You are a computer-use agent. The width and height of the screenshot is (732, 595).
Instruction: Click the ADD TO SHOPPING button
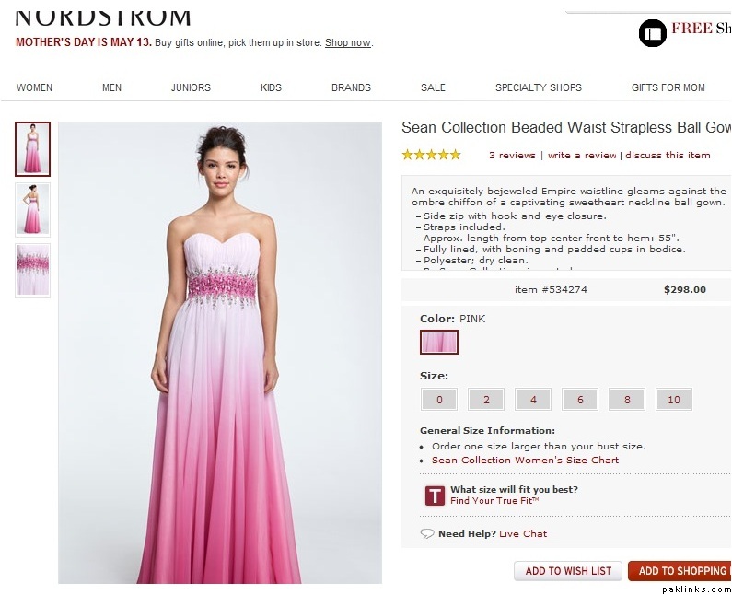681,571
